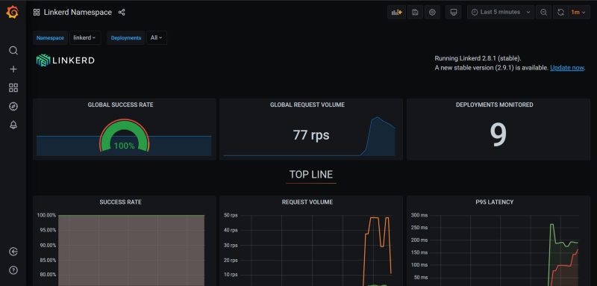Click the 77 rps value
Viewport: 597px width, 286px height.
(x=311, y=135)
